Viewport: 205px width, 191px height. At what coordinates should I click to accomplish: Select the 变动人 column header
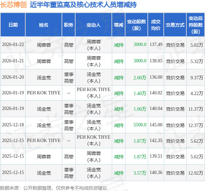94,25
